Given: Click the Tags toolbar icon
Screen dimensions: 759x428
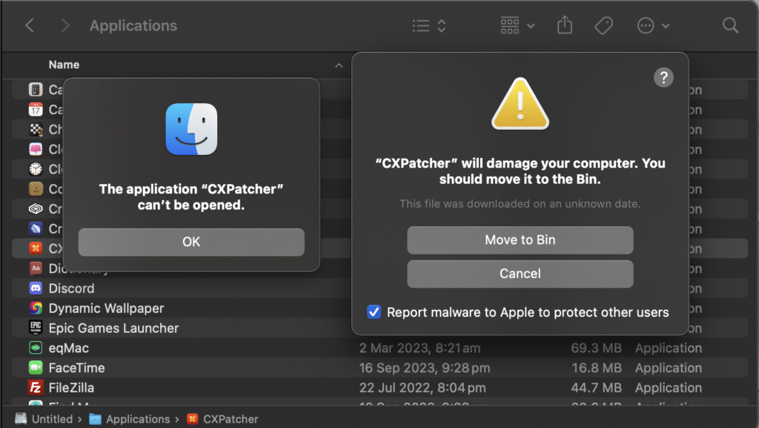Looking at the screenshot, I should [603, 26].
